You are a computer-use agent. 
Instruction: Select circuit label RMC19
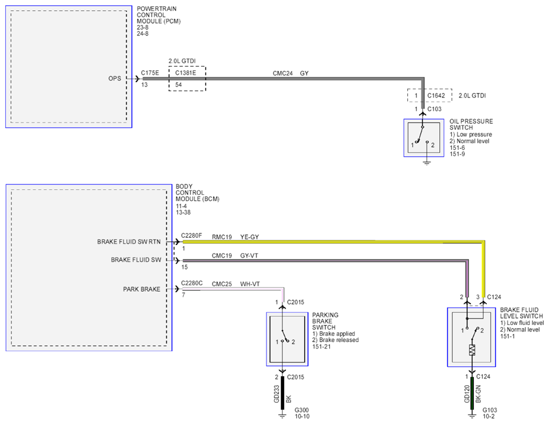click(222, 237)
